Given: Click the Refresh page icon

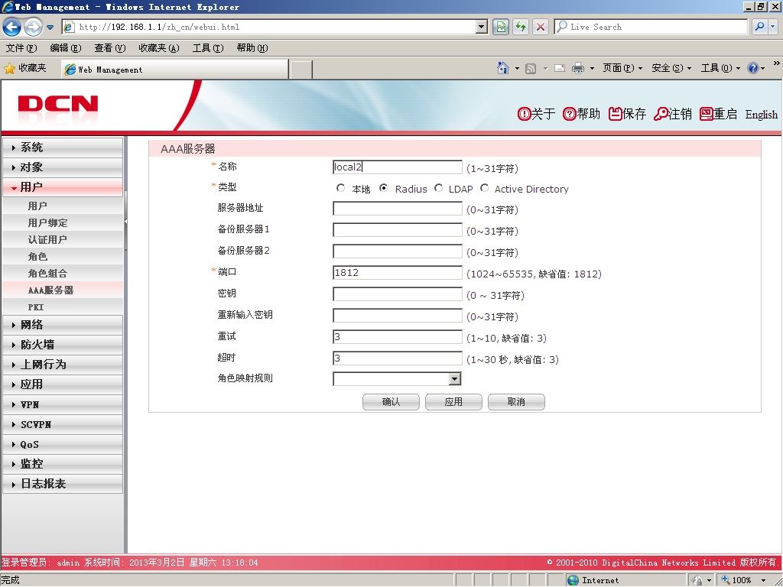Looking at the screenshot, I should tap(521, 27).
